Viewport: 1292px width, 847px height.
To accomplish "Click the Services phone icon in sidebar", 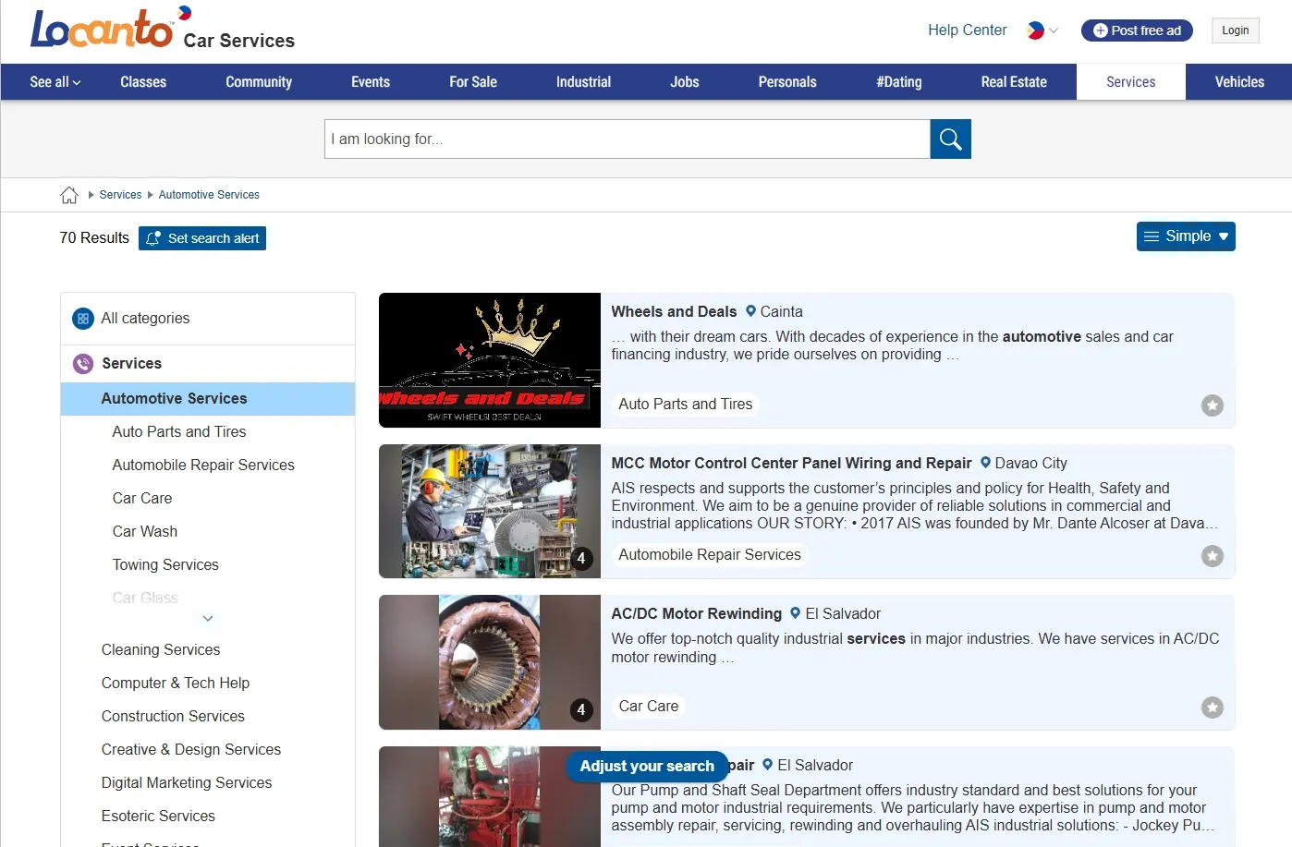I will point(83,364).
